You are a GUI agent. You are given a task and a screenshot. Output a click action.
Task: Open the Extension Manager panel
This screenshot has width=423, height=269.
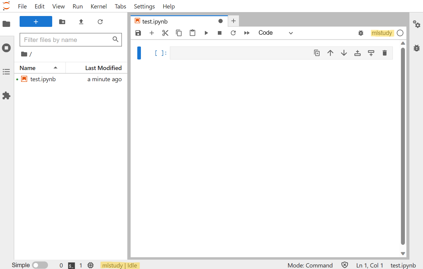tap(6, 95)
